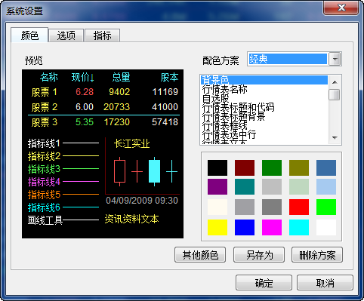The width and height of the screenshot is (364, 301).
Task: Choose the bright green color swatch
Action: coord(326,207)
